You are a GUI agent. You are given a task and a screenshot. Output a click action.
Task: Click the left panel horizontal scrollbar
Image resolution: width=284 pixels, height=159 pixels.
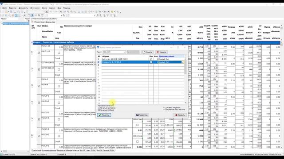click(15, 151)
